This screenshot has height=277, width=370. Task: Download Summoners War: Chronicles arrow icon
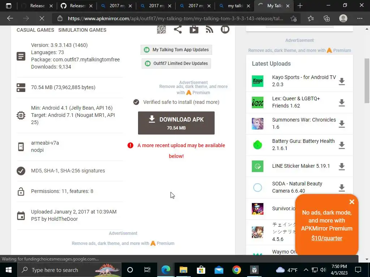pyautogui.click(x=342, y=124)
